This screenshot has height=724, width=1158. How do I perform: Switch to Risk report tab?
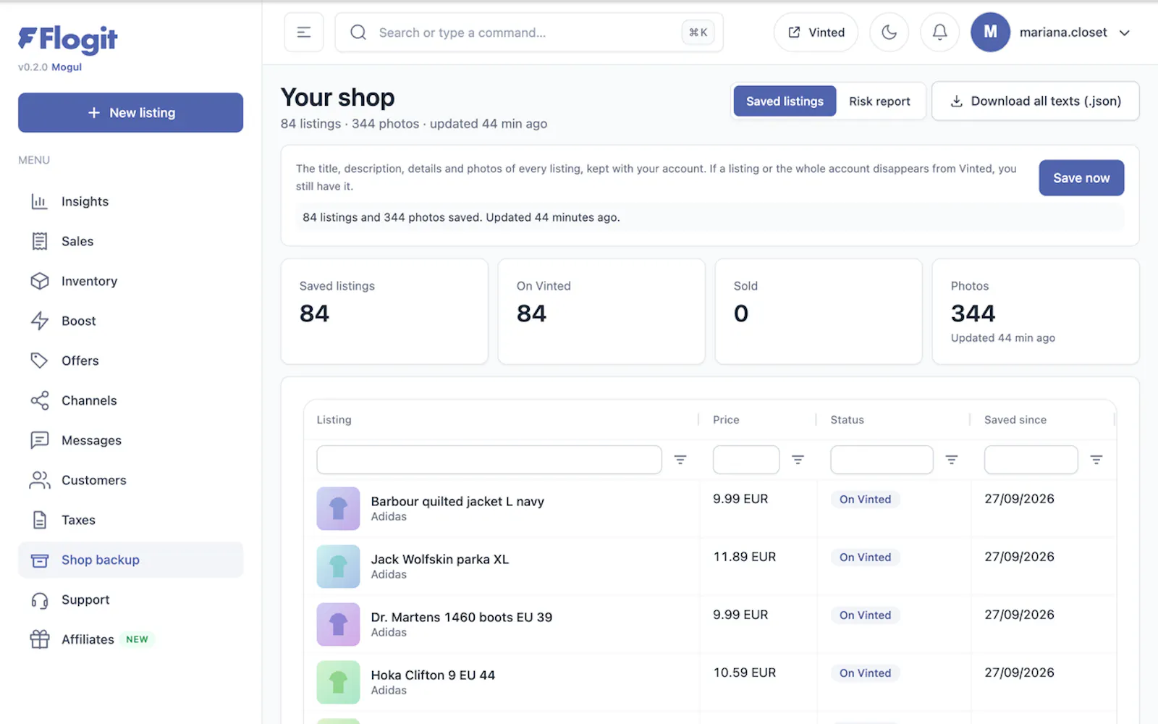point(879,101)
